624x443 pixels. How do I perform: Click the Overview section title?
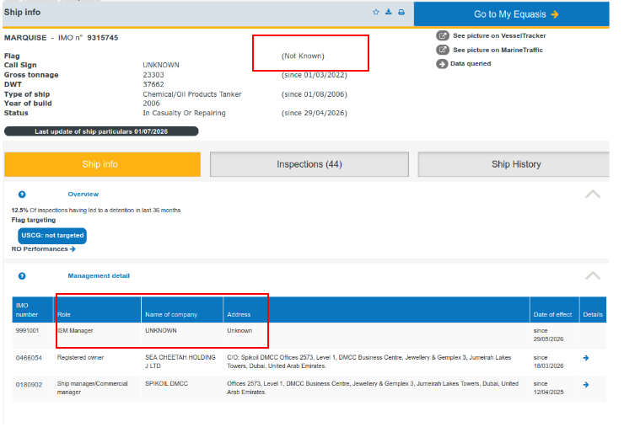[83, 195]
